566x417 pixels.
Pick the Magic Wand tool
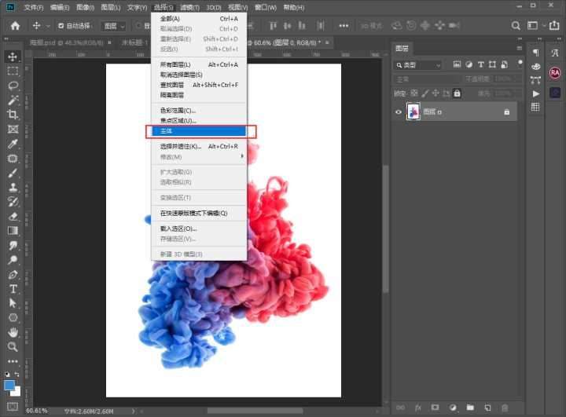click(x=13, y=101)
